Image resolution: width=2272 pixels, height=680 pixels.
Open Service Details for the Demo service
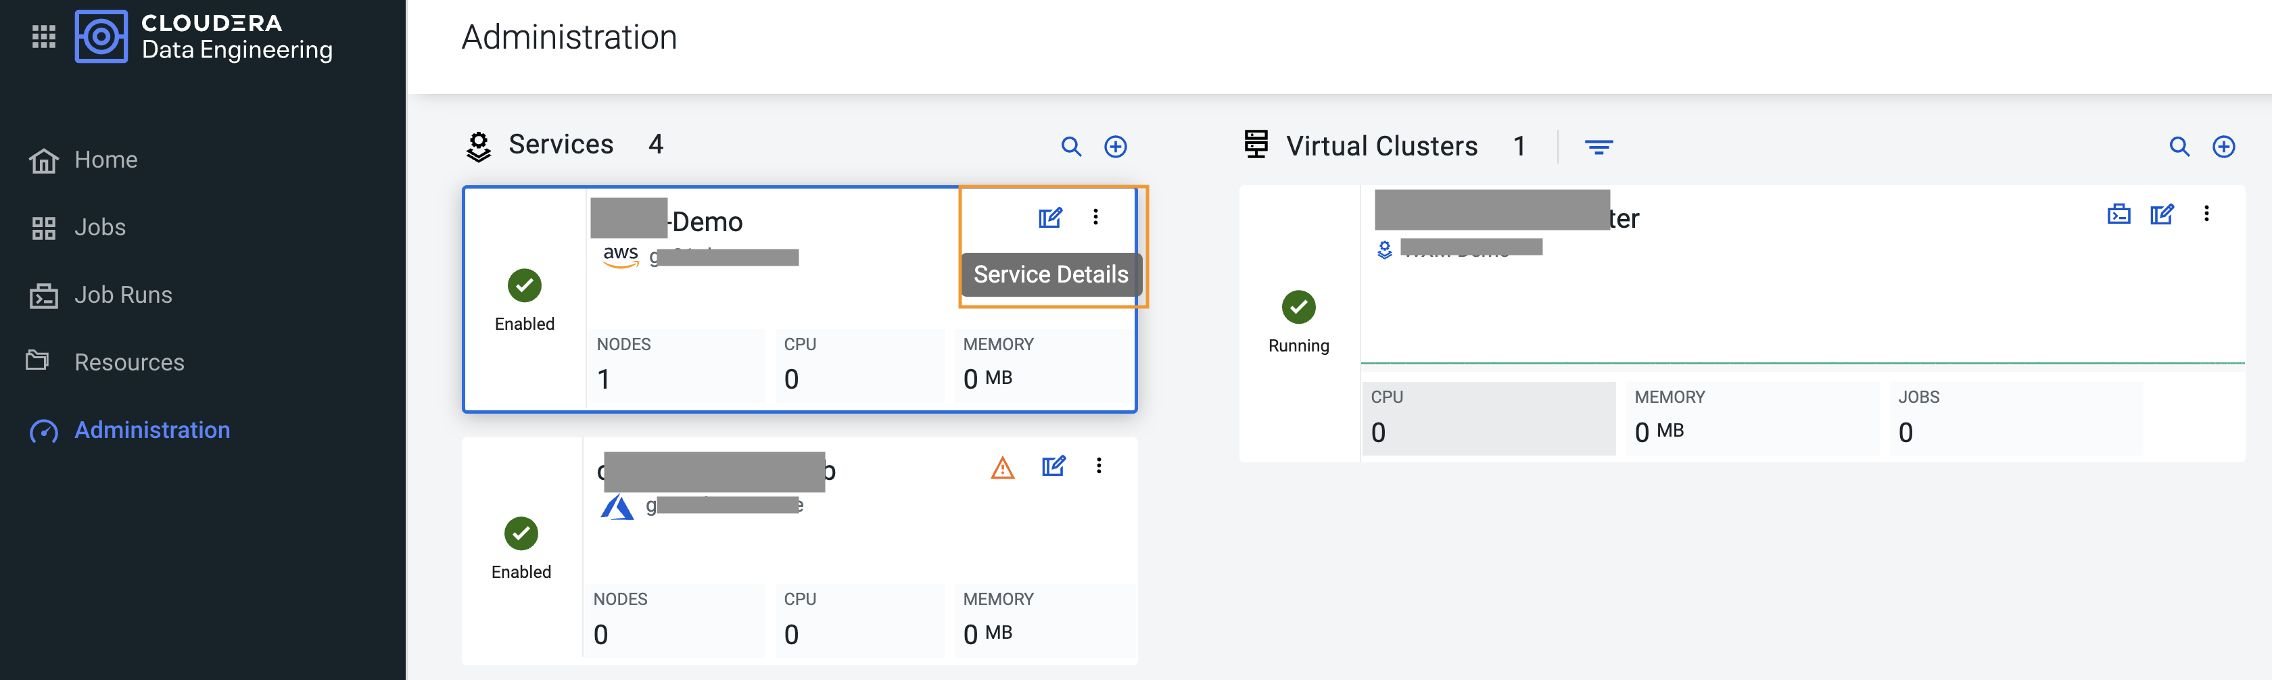[1049, 217]
